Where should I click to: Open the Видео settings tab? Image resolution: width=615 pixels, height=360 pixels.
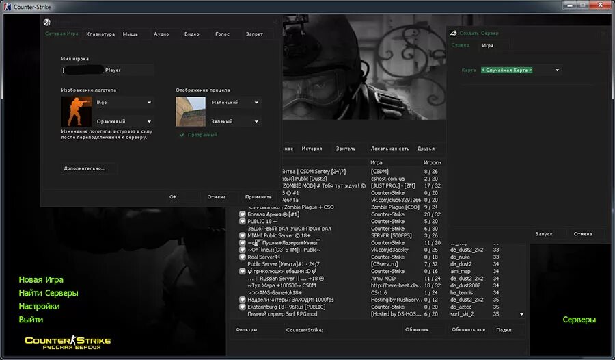click(x=192, y=34)
